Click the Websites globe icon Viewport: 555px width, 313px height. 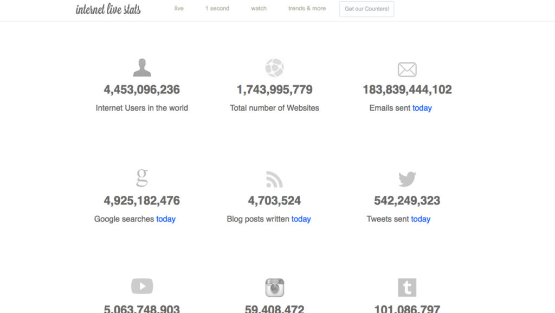tap(275, 68)
